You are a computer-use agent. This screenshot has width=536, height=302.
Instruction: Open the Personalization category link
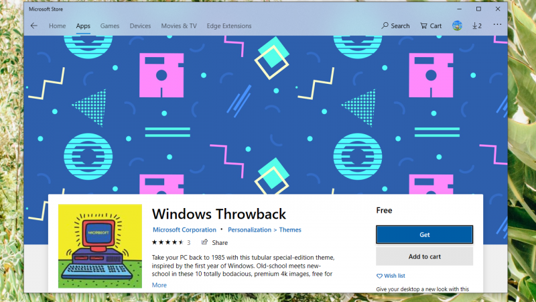coord(249,230)
